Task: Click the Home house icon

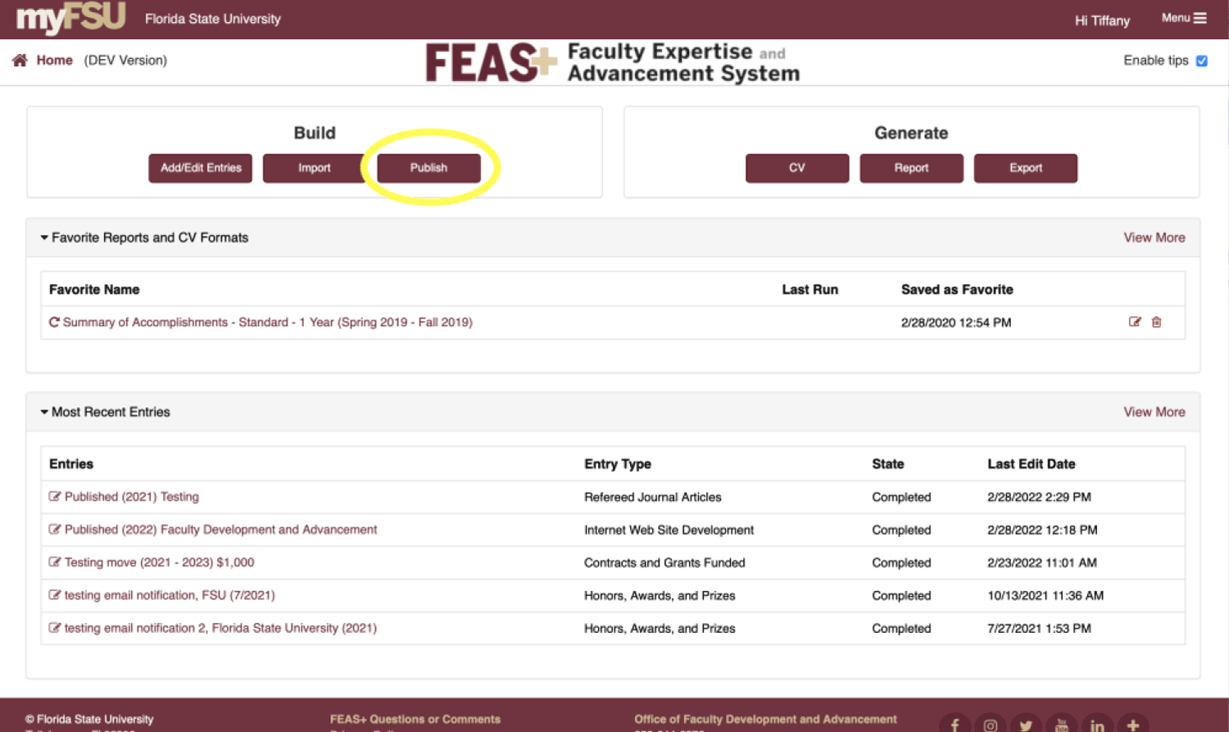Action: (20, 61)
